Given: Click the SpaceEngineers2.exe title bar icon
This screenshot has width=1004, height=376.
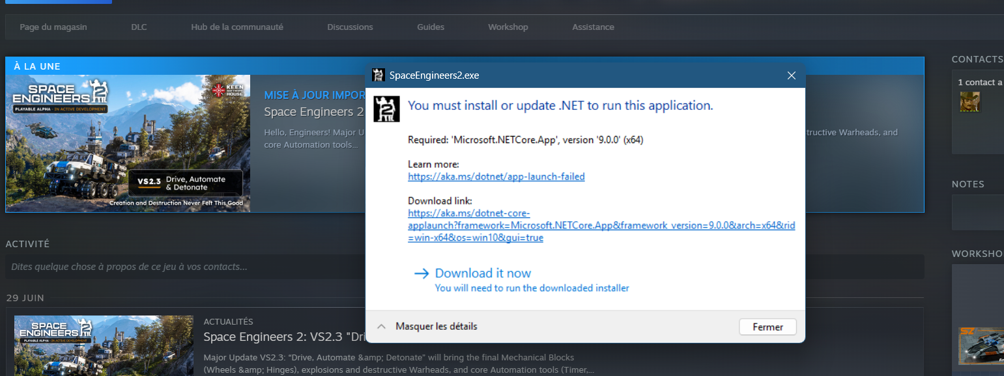Looking at the screenshot, I should [x=379, y=75].
